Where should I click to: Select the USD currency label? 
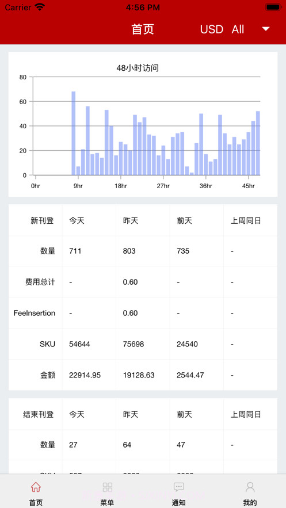pos(212,29)
